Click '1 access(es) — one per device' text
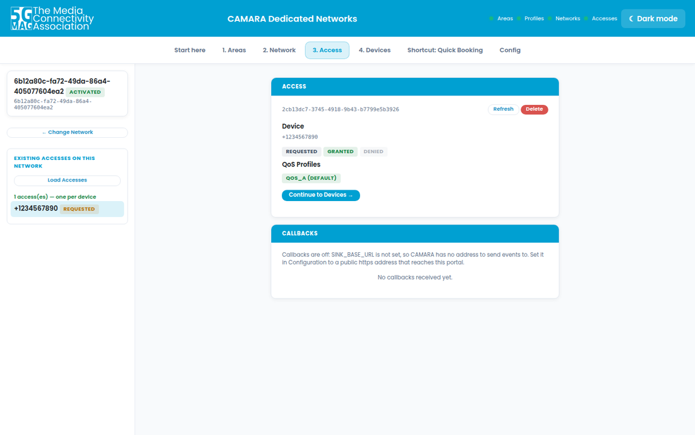The width and height of the screenshot is (695, 435). 55,197
